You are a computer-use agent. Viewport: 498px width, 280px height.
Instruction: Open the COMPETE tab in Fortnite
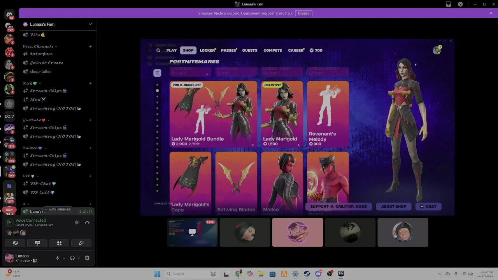point(273,50)
